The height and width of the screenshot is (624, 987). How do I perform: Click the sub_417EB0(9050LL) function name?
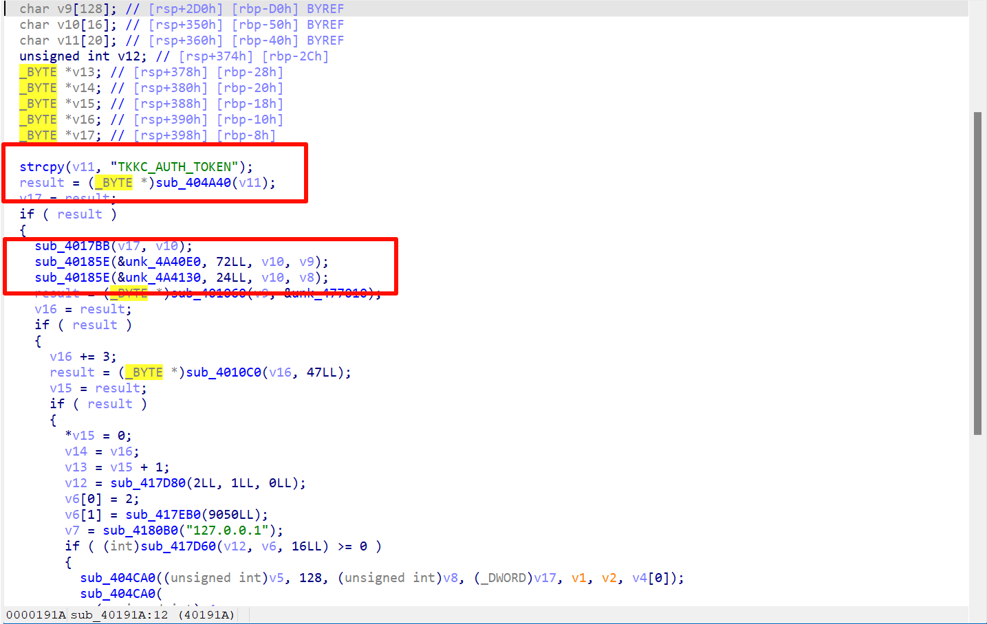163,515
